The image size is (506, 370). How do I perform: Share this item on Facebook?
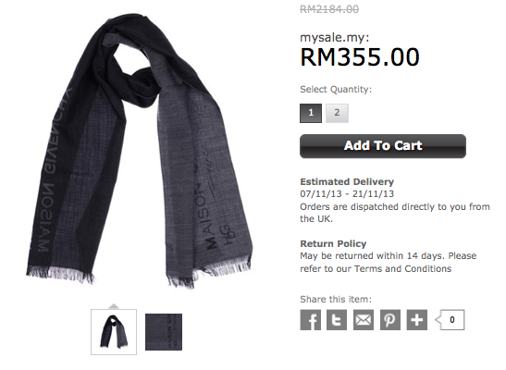(x=311, y=320)
